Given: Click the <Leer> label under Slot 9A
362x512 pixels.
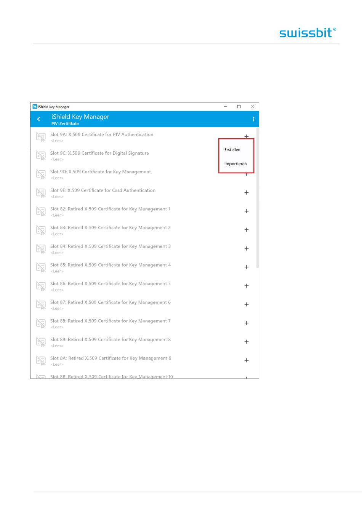Looking at the screenshot, I should coord(57,141).
